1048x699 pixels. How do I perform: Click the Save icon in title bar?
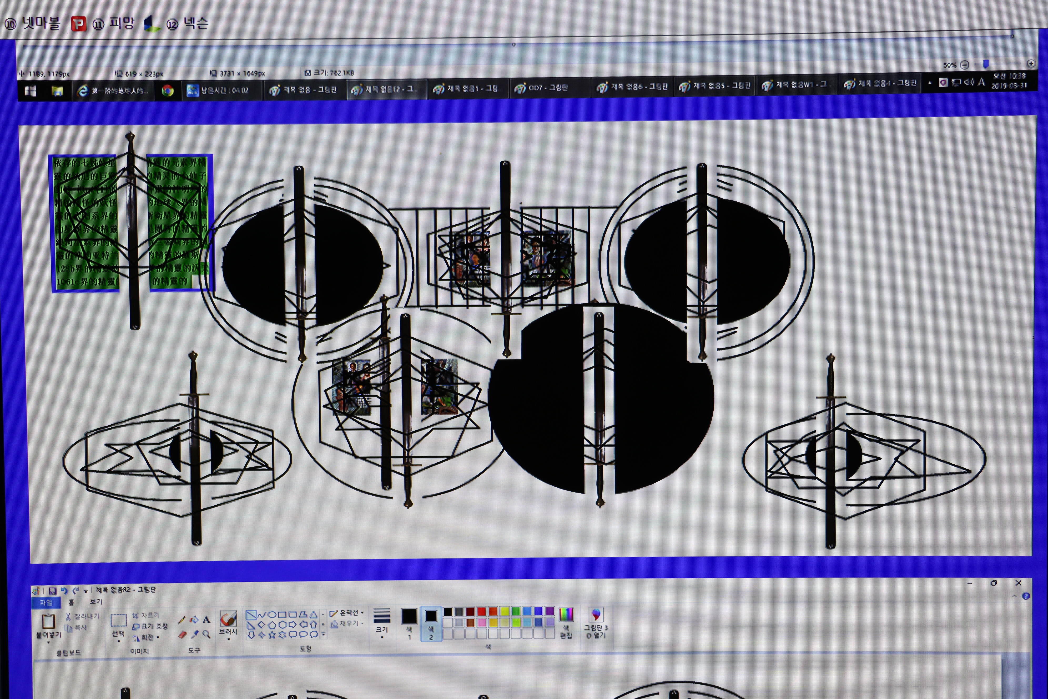pos(53,591)
